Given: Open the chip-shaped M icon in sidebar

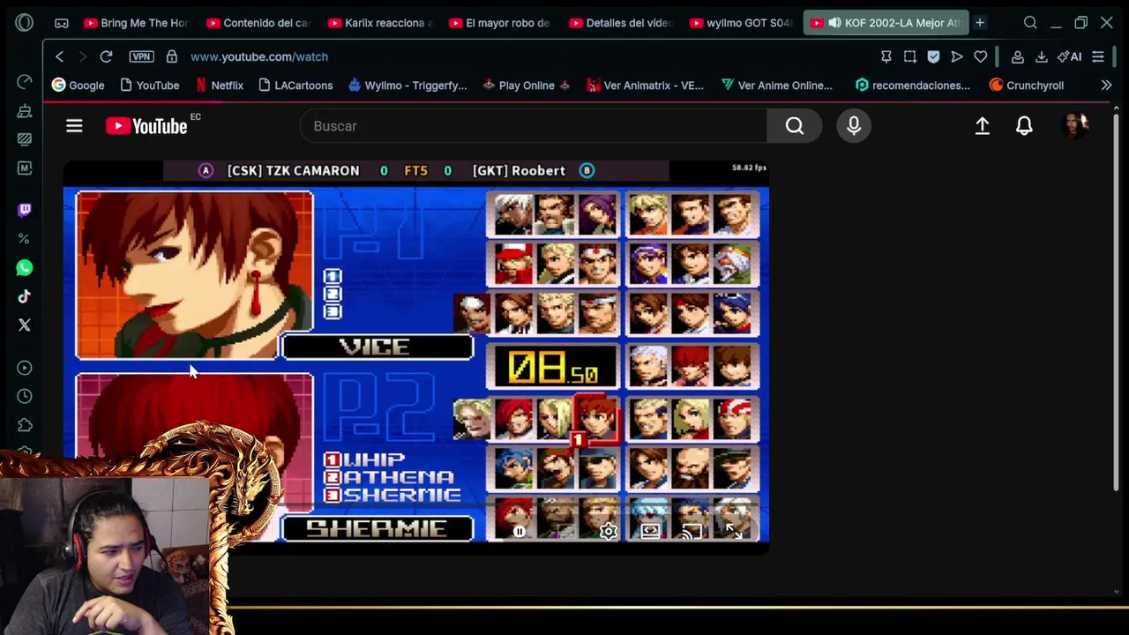Looking at the screenshot, I should pos(25,168).
